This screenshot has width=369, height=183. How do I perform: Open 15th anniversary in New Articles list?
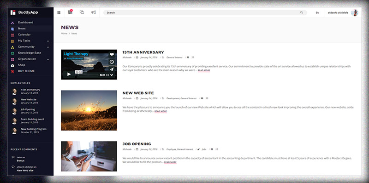30,90
